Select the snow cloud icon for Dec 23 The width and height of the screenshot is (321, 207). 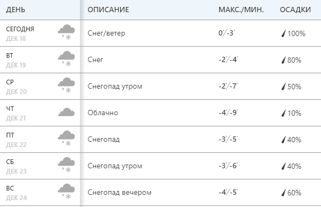[x=66, y=165]
